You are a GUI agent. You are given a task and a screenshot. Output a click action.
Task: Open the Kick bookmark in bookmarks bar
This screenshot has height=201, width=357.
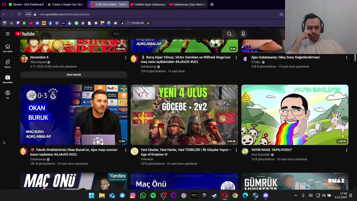click(x=24, y=23)
